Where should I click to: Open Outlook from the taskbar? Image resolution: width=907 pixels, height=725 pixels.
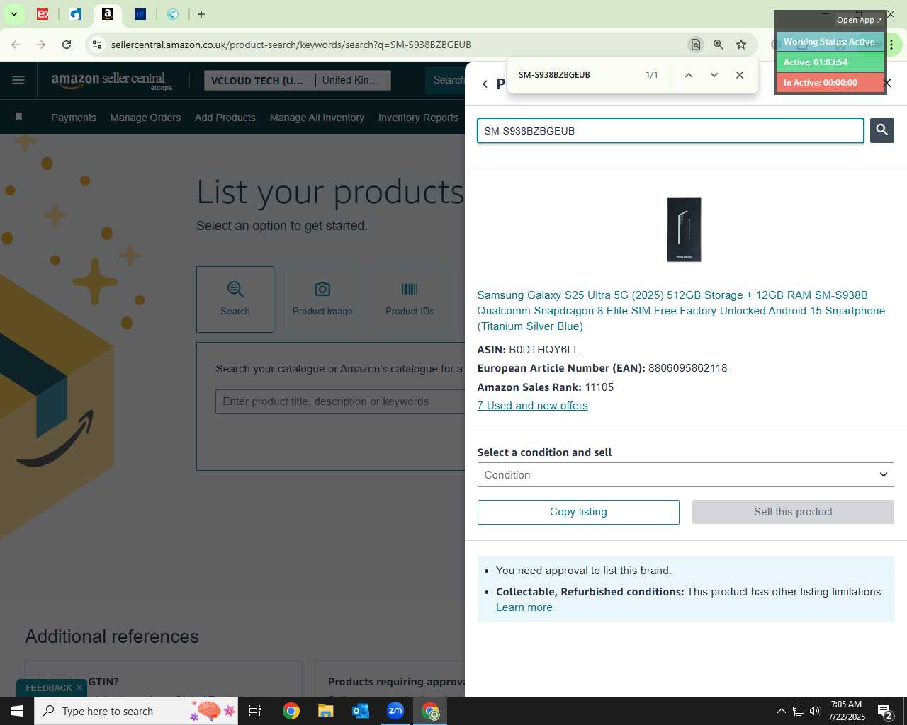(x=361, y=711)
